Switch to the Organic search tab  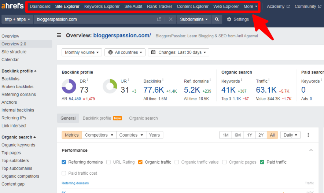tap(143, 118)
